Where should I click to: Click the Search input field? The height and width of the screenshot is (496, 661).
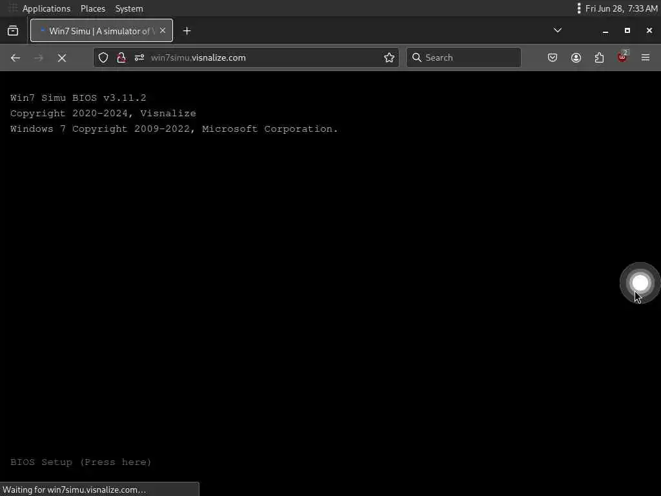point(463,57)
